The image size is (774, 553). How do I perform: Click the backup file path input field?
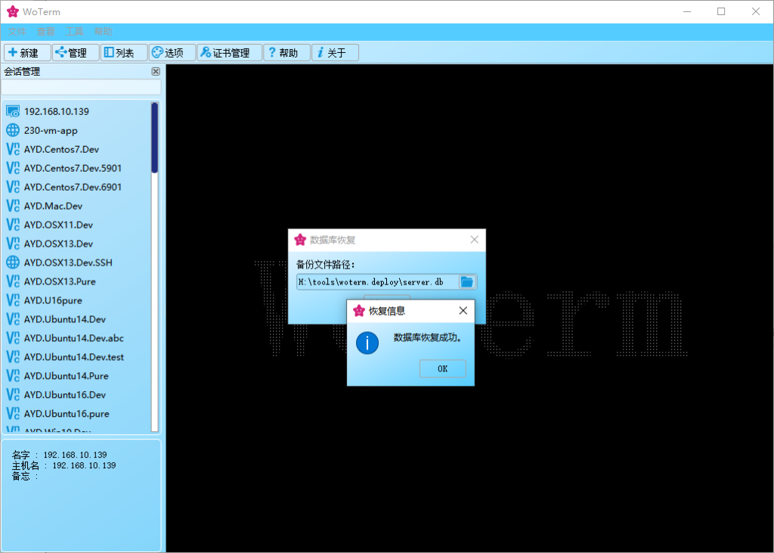point(376,281)
